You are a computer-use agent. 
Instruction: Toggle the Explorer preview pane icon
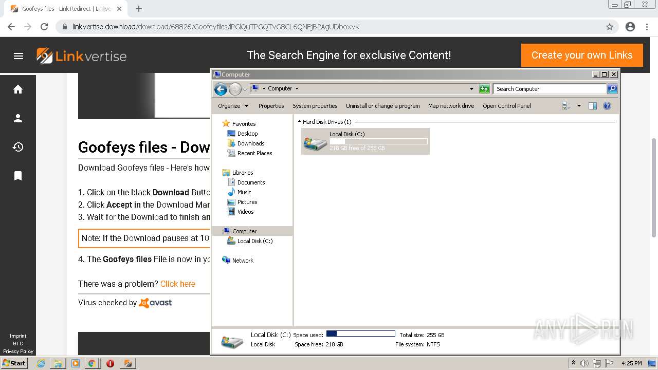(x=593, y=106)
